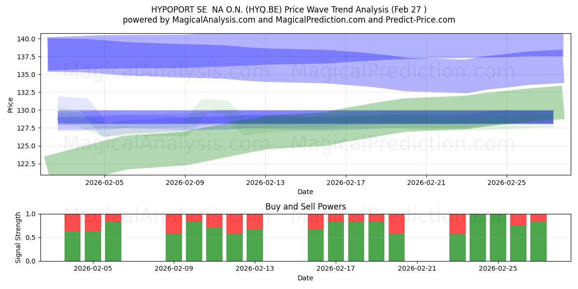
Task: Click the 135.0 price axis tick
Action: tap(27, 74)
